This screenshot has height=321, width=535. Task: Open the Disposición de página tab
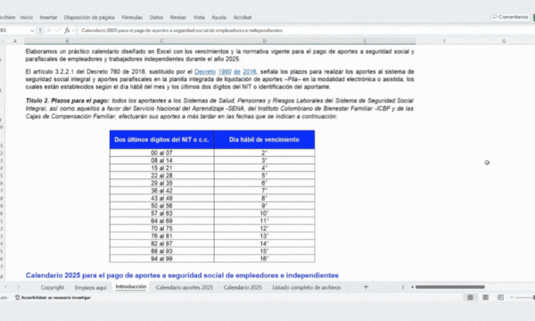[x=89, y=17]
